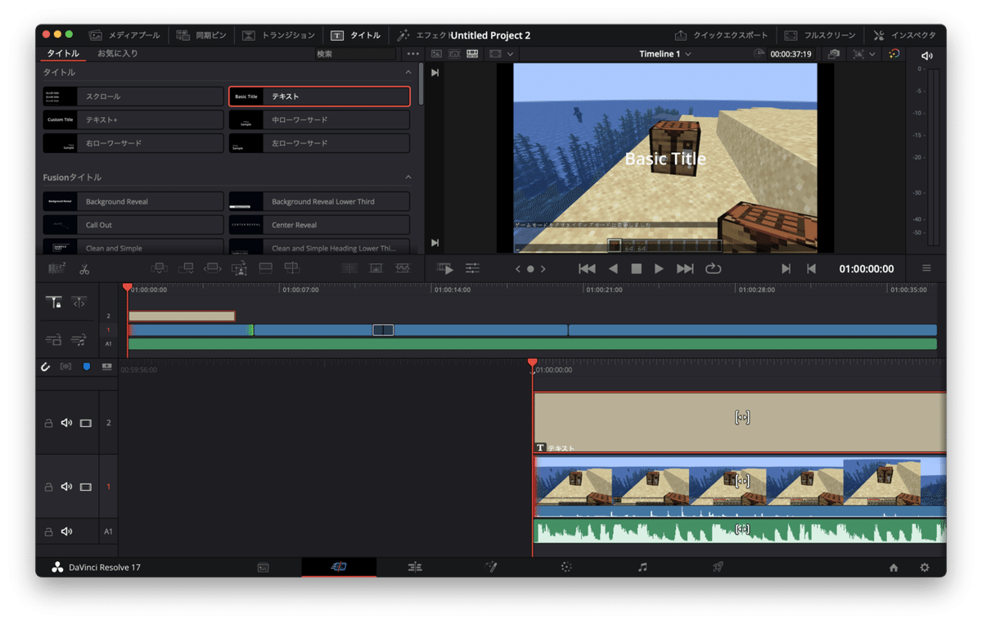Click the クイックエクスポート button
Viewport: 982px width, 624px height.
pyautogui.click(x=722, y=35)
